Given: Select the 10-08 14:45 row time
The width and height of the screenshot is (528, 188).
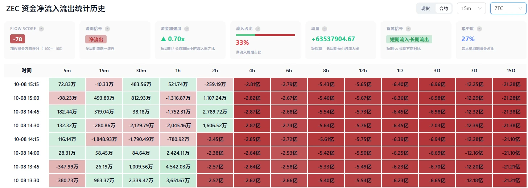Looking at the screenshot, I should click(x=26, y=112).
